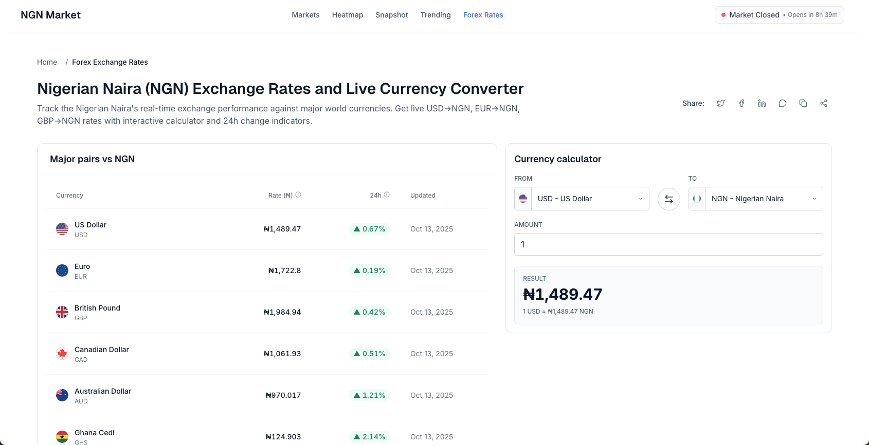Copy link using the copy icon
This screenshot has width=869, height=445.
(803, 103)
